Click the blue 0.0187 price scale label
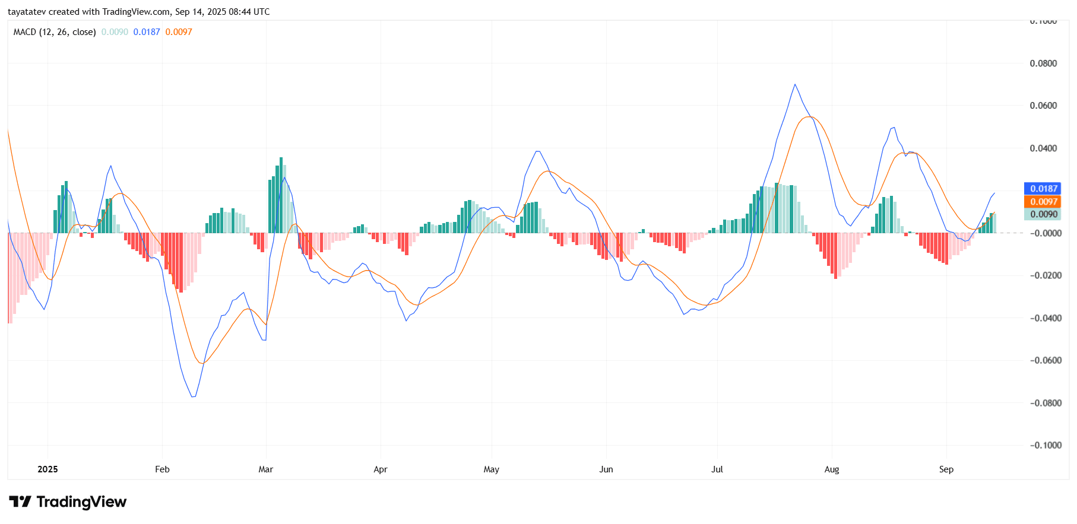1077x524 pixels. click(x=1043, y=189)
